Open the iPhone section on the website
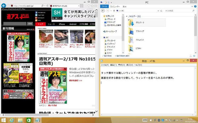This screenshot has width=198, height=123. click(x=62, y=24)
